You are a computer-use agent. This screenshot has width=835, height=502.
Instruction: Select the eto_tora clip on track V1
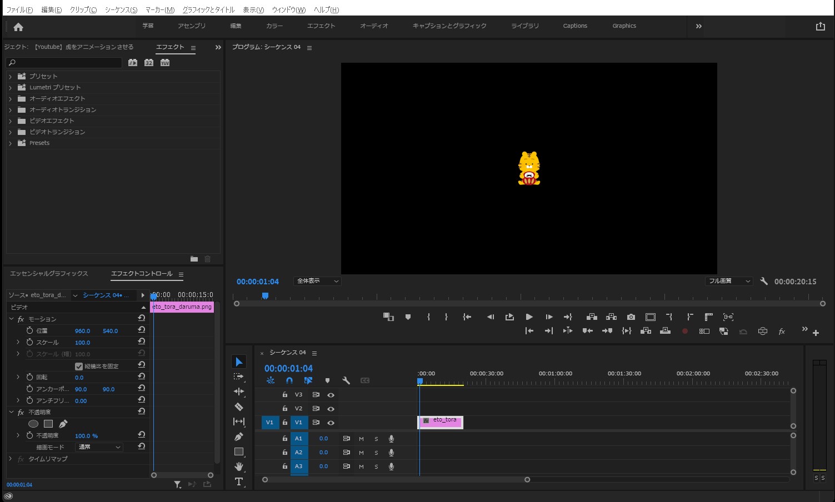[x=442, y=422]
